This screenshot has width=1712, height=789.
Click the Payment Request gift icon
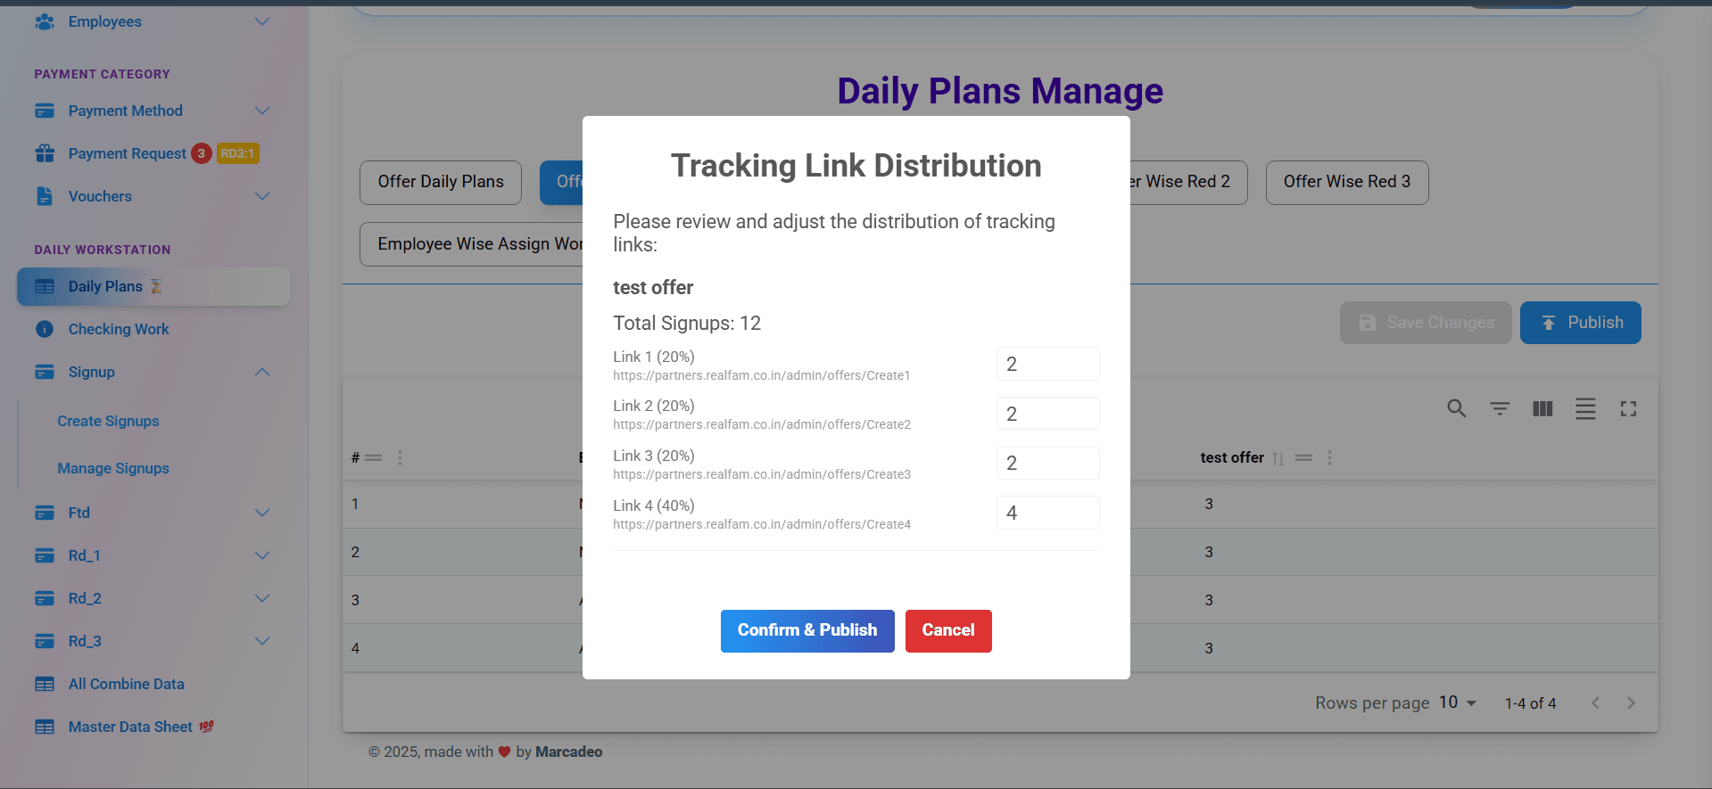click(x=45, y=153)
